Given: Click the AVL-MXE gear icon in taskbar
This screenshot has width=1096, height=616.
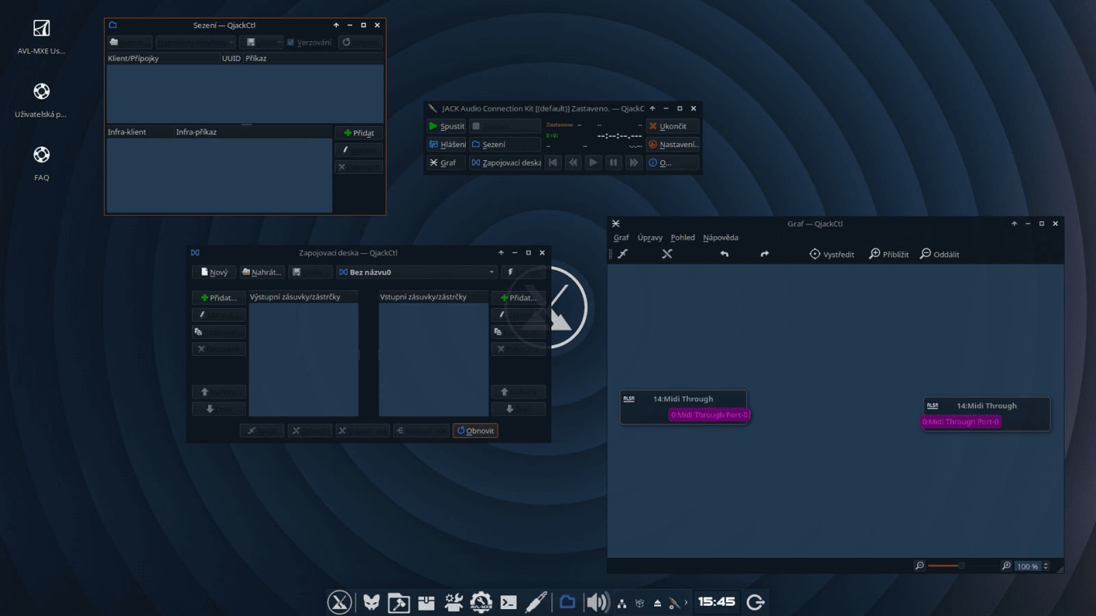Looking at the screenshot, I should pos(481,602).
